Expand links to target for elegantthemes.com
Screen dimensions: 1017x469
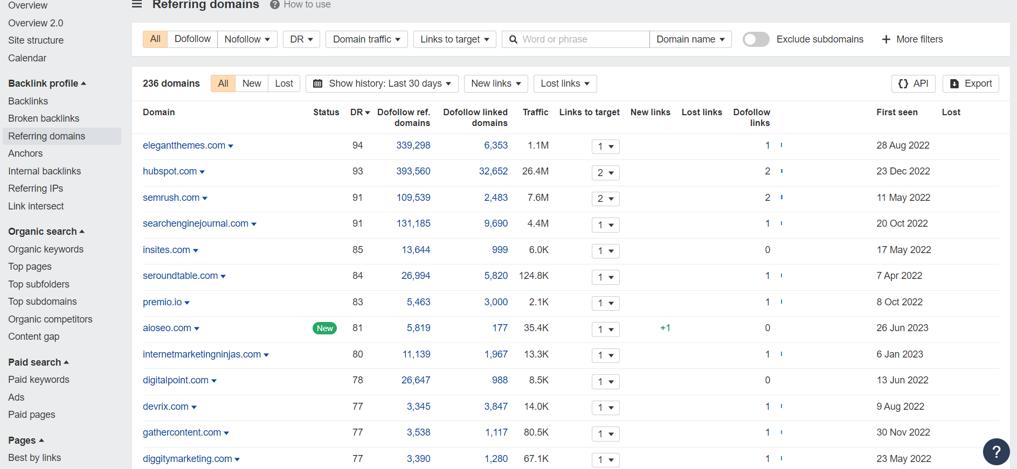(606, 146)
